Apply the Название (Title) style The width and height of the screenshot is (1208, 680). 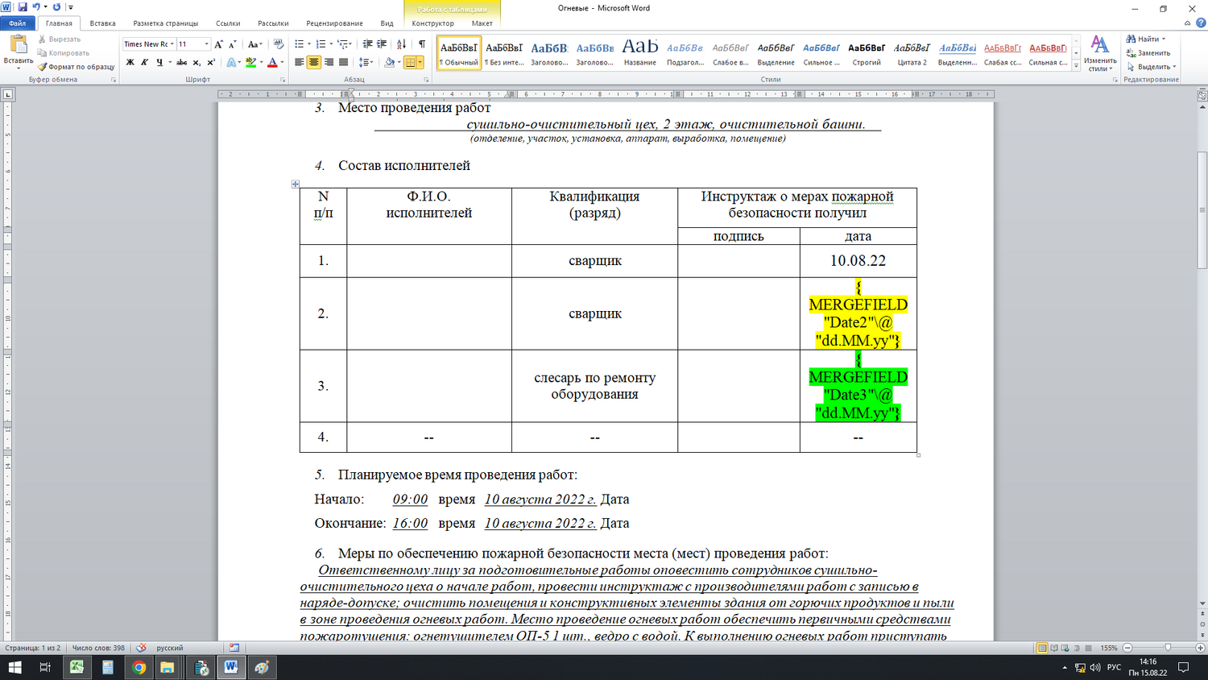[639, 53]
